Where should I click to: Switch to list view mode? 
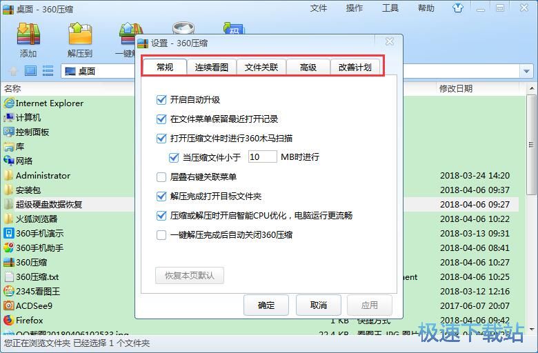point(48,71)
